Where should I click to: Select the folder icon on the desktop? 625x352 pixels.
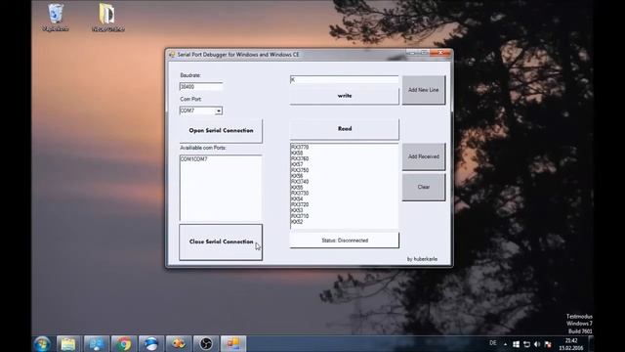(107, 18)
